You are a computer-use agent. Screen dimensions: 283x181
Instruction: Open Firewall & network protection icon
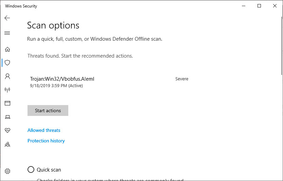(x=7, y=90)
